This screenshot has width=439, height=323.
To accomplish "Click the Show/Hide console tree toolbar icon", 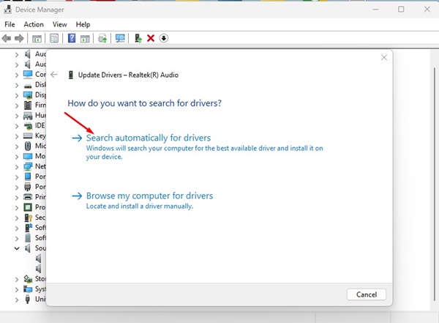I will tap(37, 38).
